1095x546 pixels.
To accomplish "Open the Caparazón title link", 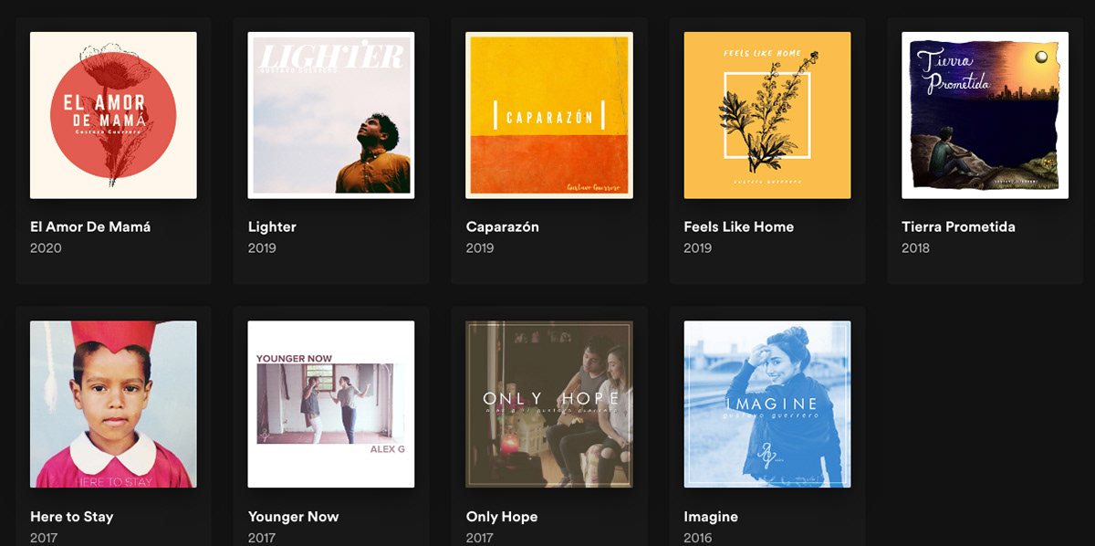I will click(x=503, y=226).
